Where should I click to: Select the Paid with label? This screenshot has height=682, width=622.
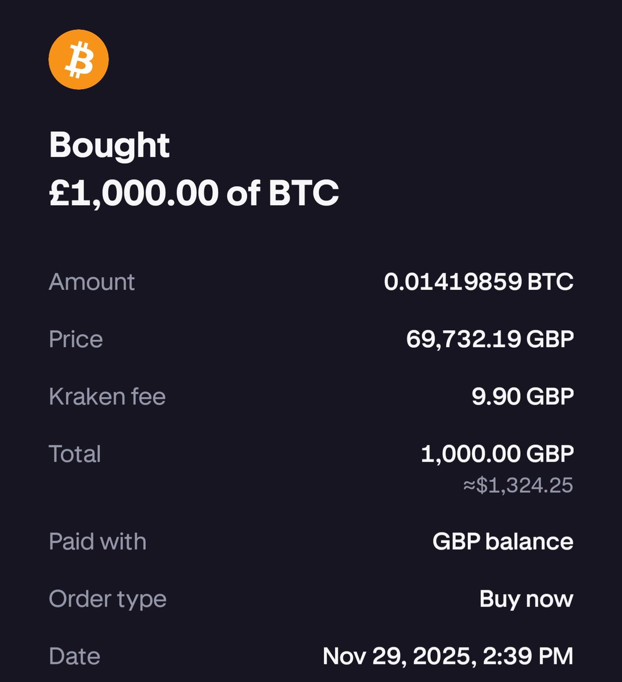pos(97,541)
